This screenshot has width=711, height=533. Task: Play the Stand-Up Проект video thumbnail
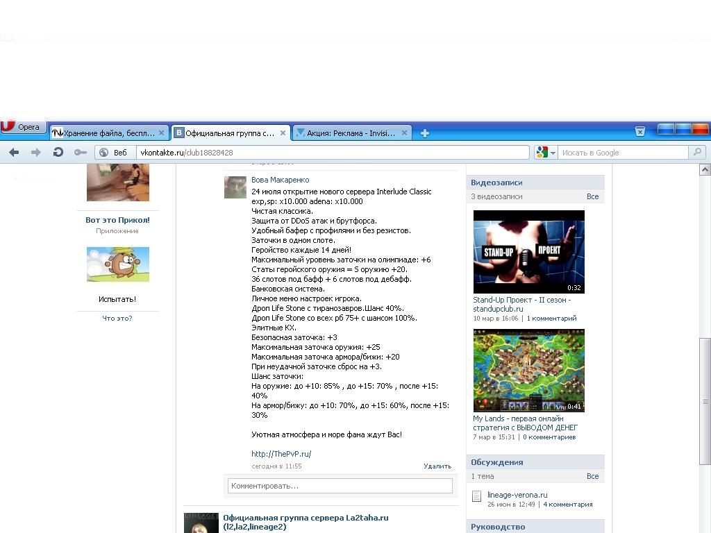pos(528,251)
